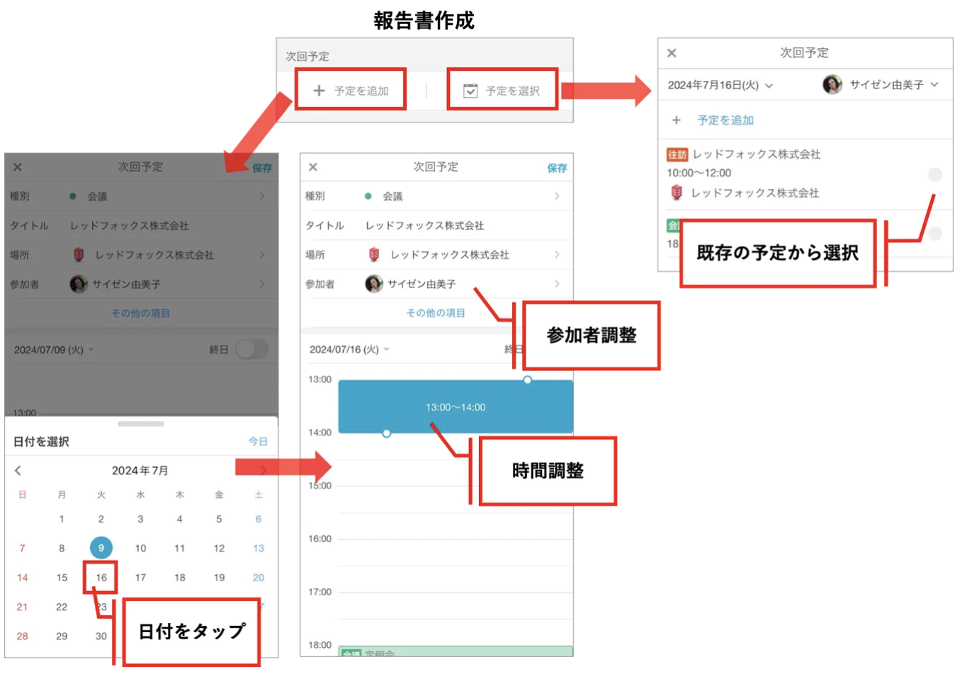Expand the 場所 row in the left dimmed form
972x674 pixels.
(x=141, y=254)
